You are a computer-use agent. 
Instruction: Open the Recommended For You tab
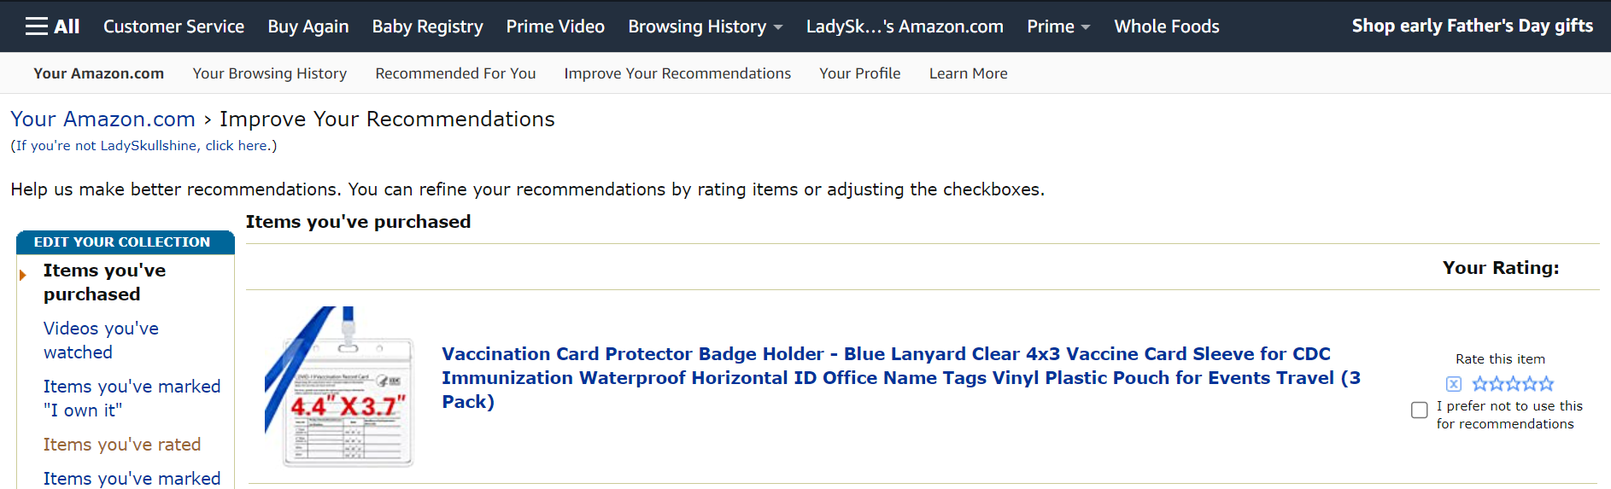click(x=455, y=73)
